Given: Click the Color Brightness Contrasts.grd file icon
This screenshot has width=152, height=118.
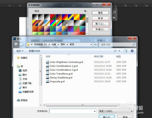Looking at the screenshot, I should coord(47,62).
